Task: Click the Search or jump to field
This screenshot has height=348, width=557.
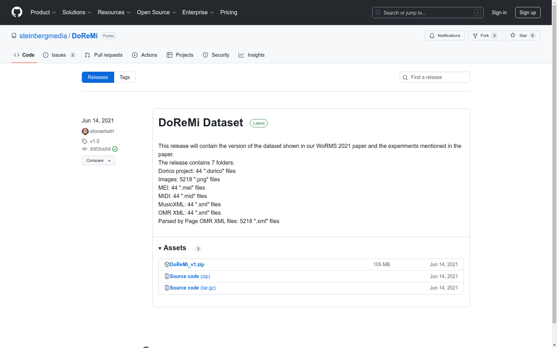Action: [x=428, y=13]
